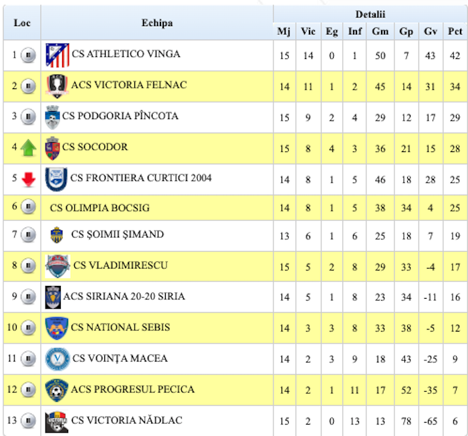Click the CS Șoimii Șimand crest
This screenshot has width=468, height=436.
(57, 236)
